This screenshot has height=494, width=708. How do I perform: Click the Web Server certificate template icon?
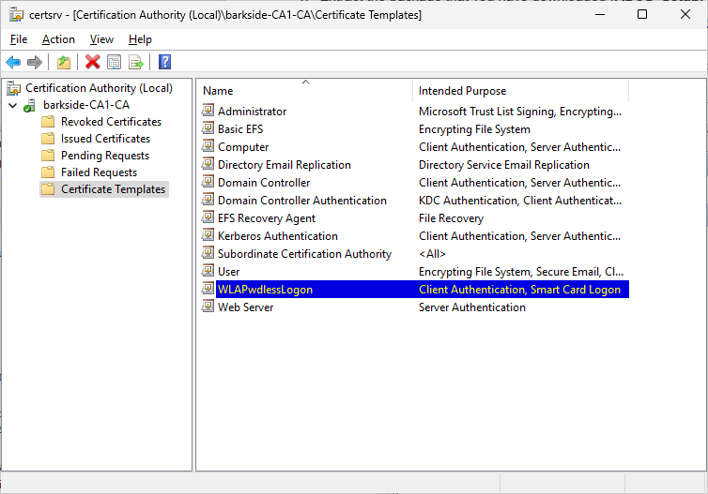[208, 307]
